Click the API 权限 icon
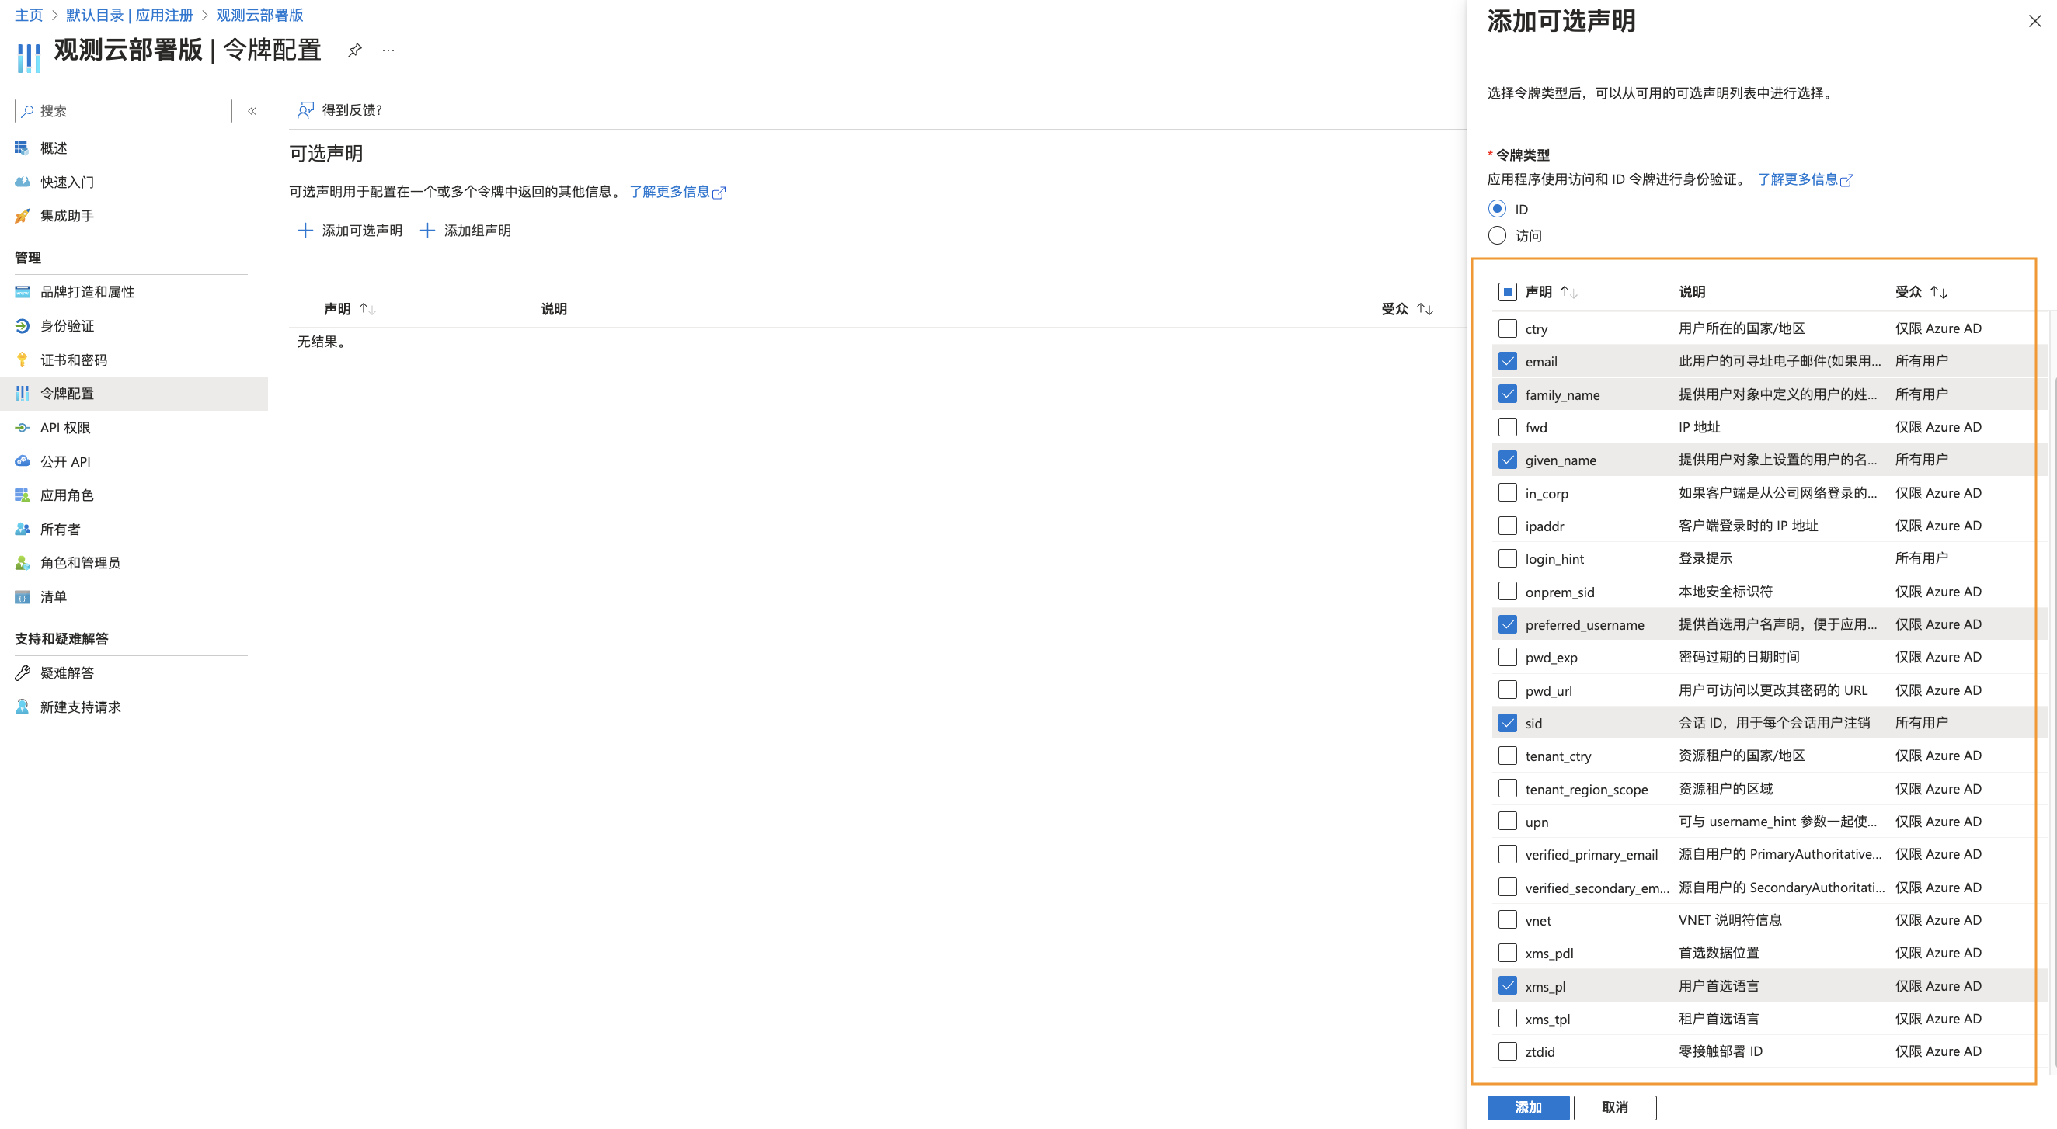Screen dimensions: 2057x1129 23,428
